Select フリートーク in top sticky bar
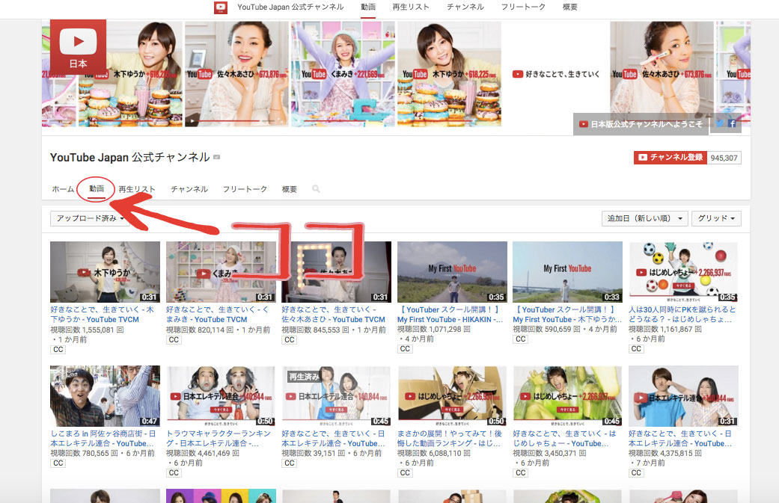 pyautogui.click(x=523, y=7)
